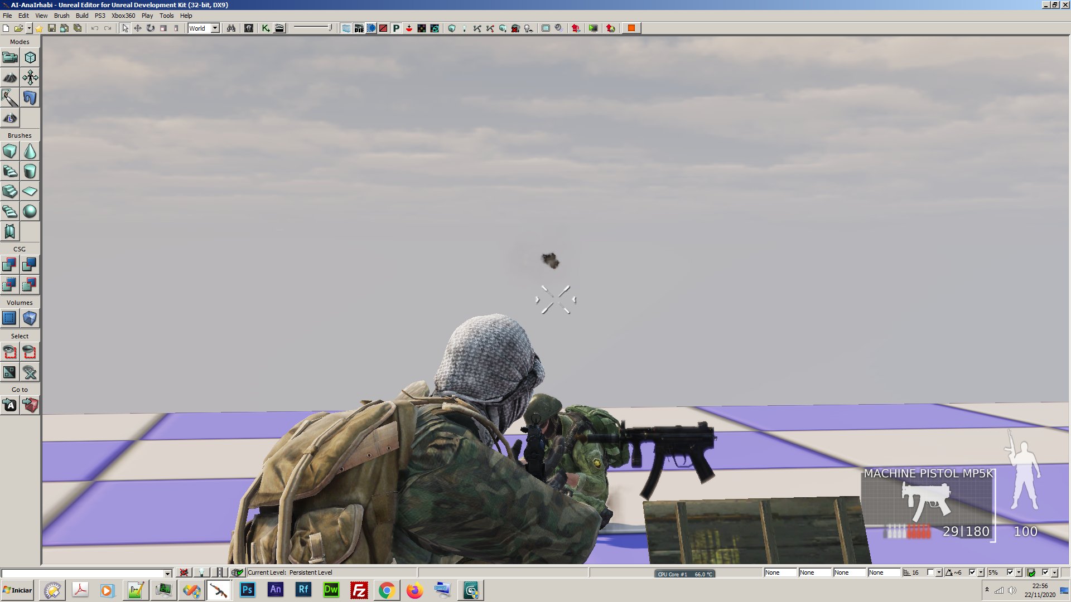This screenshot has height=602, width=1071.
Task: Create a Curved staircase brush
Action: [x=10, y=171]
